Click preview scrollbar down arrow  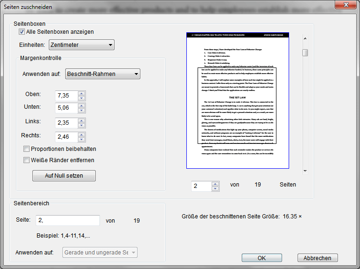[x=305, y=171]
